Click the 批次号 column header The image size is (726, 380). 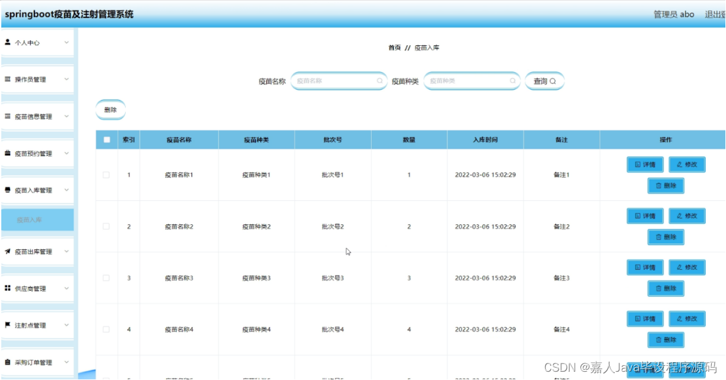(333, 140)
